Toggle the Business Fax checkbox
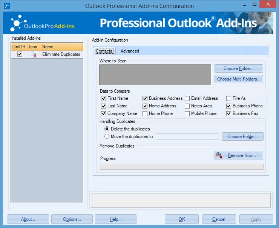279x228 pixels. [228, 113]
